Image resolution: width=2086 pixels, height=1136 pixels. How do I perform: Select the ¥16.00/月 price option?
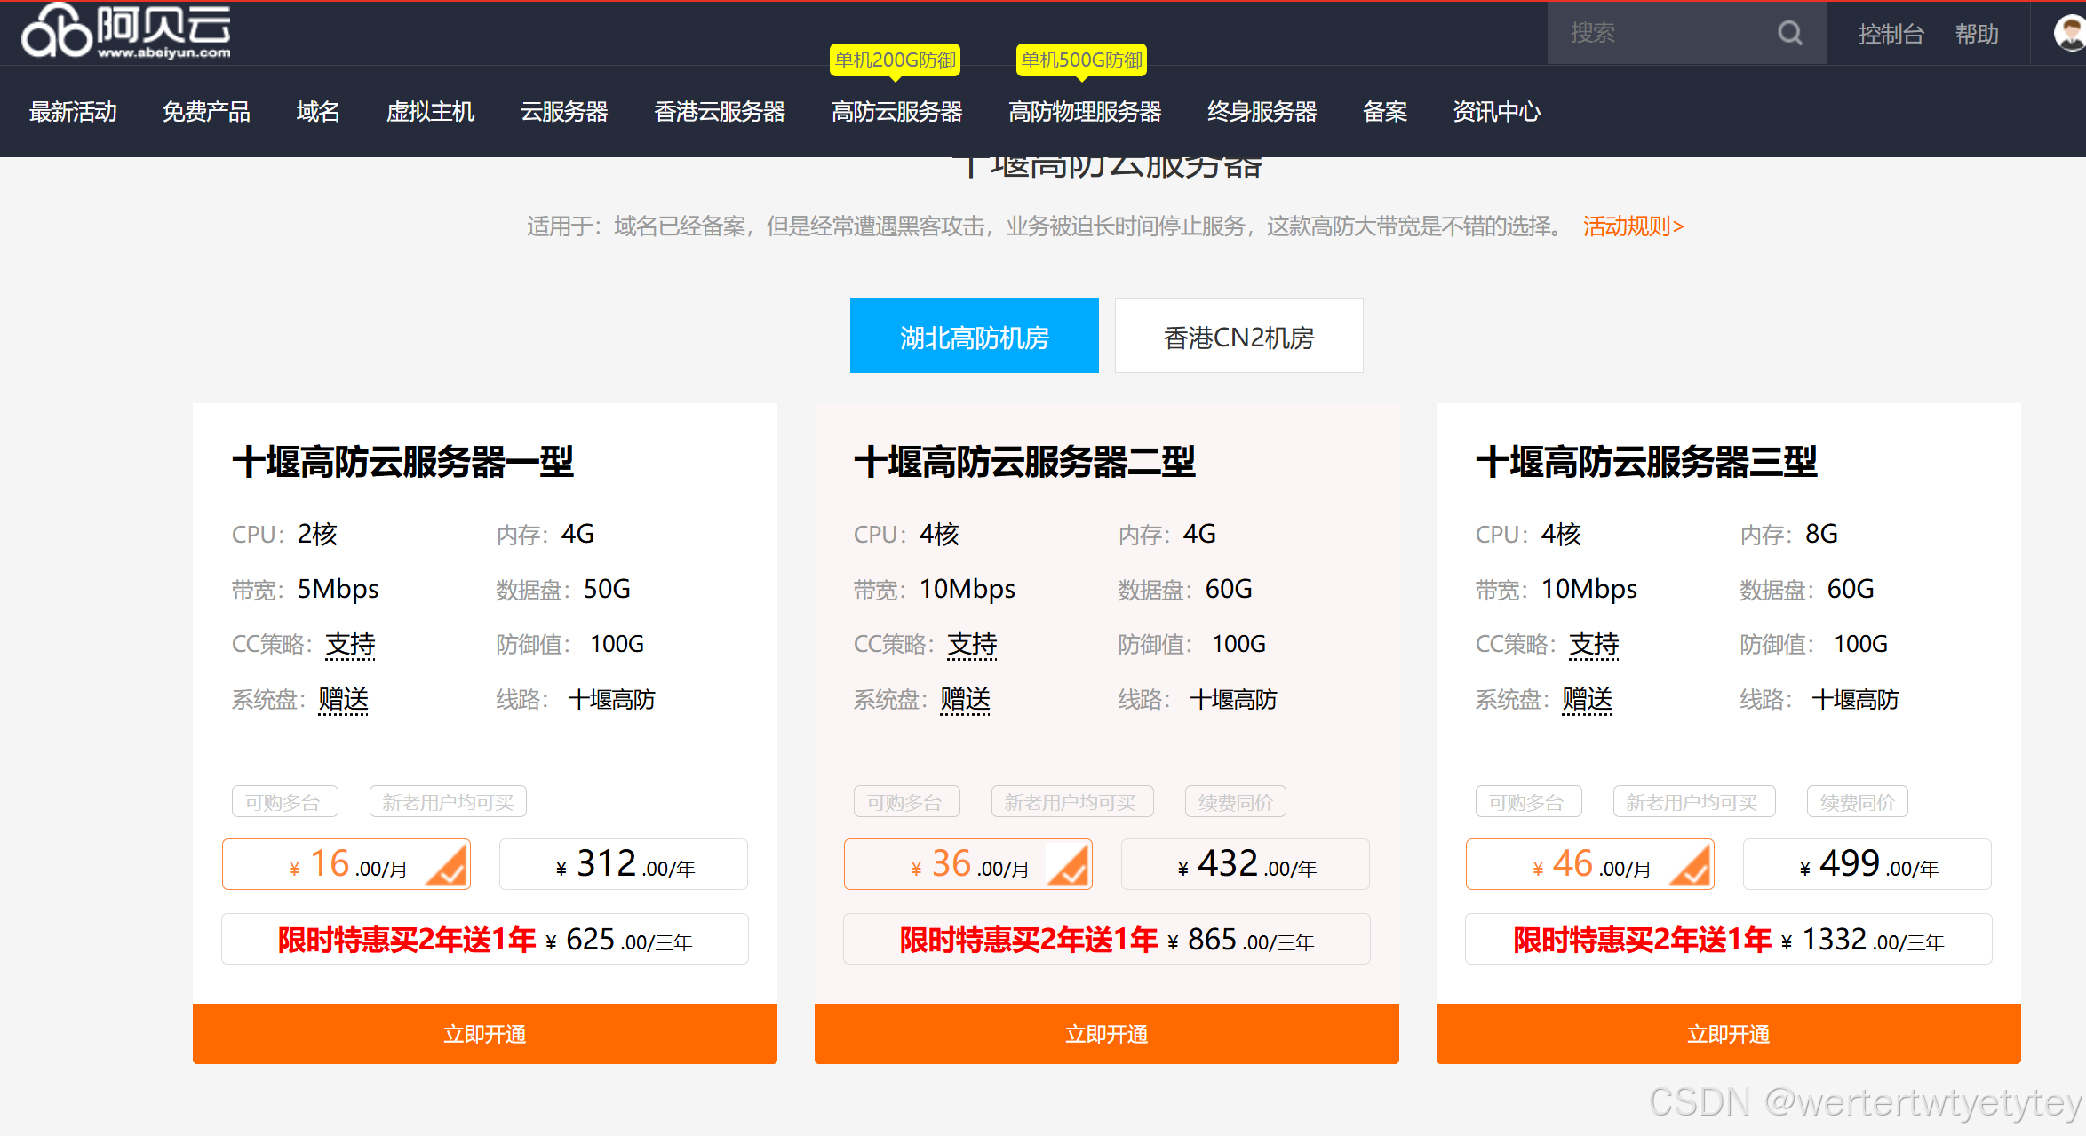point(346,864)
